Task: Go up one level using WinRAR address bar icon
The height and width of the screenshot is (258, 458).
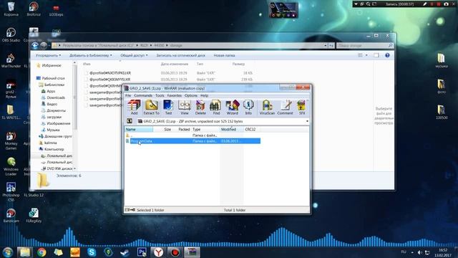Action: click(130, 121)
